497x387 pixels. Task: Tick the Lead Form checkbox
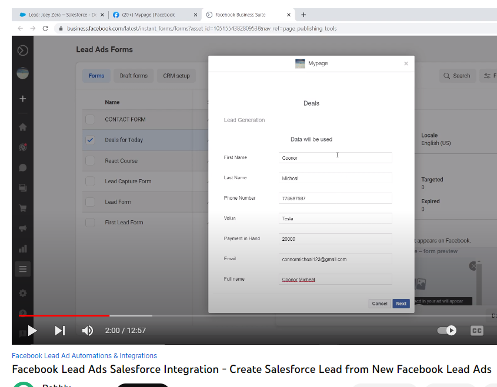(90, 202)
